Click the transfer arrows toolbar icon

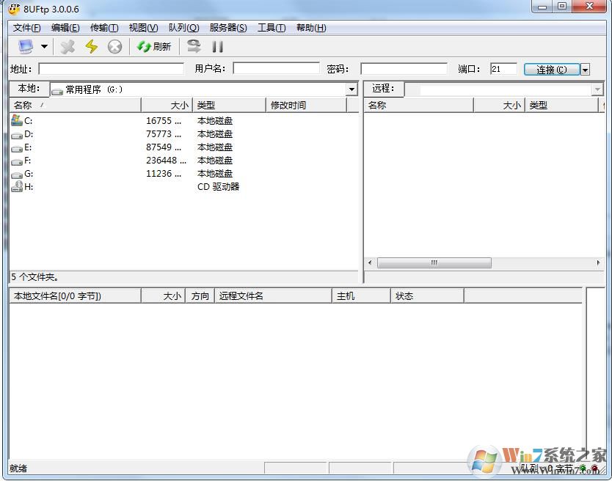(193, 46)
